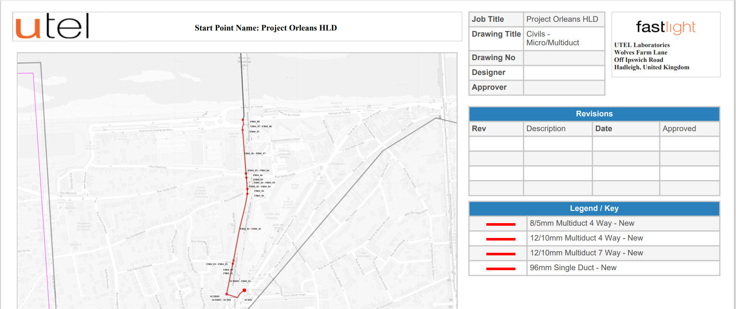Click the Revisions table header
The image size is (736, 309).
point(594,114)
